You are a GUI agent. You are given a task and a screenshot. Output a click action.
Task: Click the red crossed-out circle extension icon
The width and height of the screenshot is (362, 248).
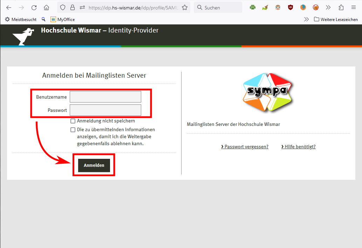316,8
